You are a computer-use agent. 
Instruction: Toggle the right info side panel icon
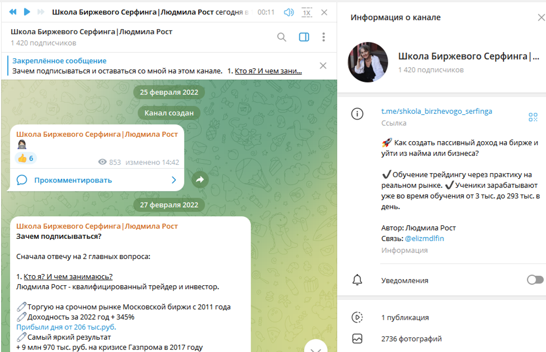pyautogui.click(x=304, y=37)
